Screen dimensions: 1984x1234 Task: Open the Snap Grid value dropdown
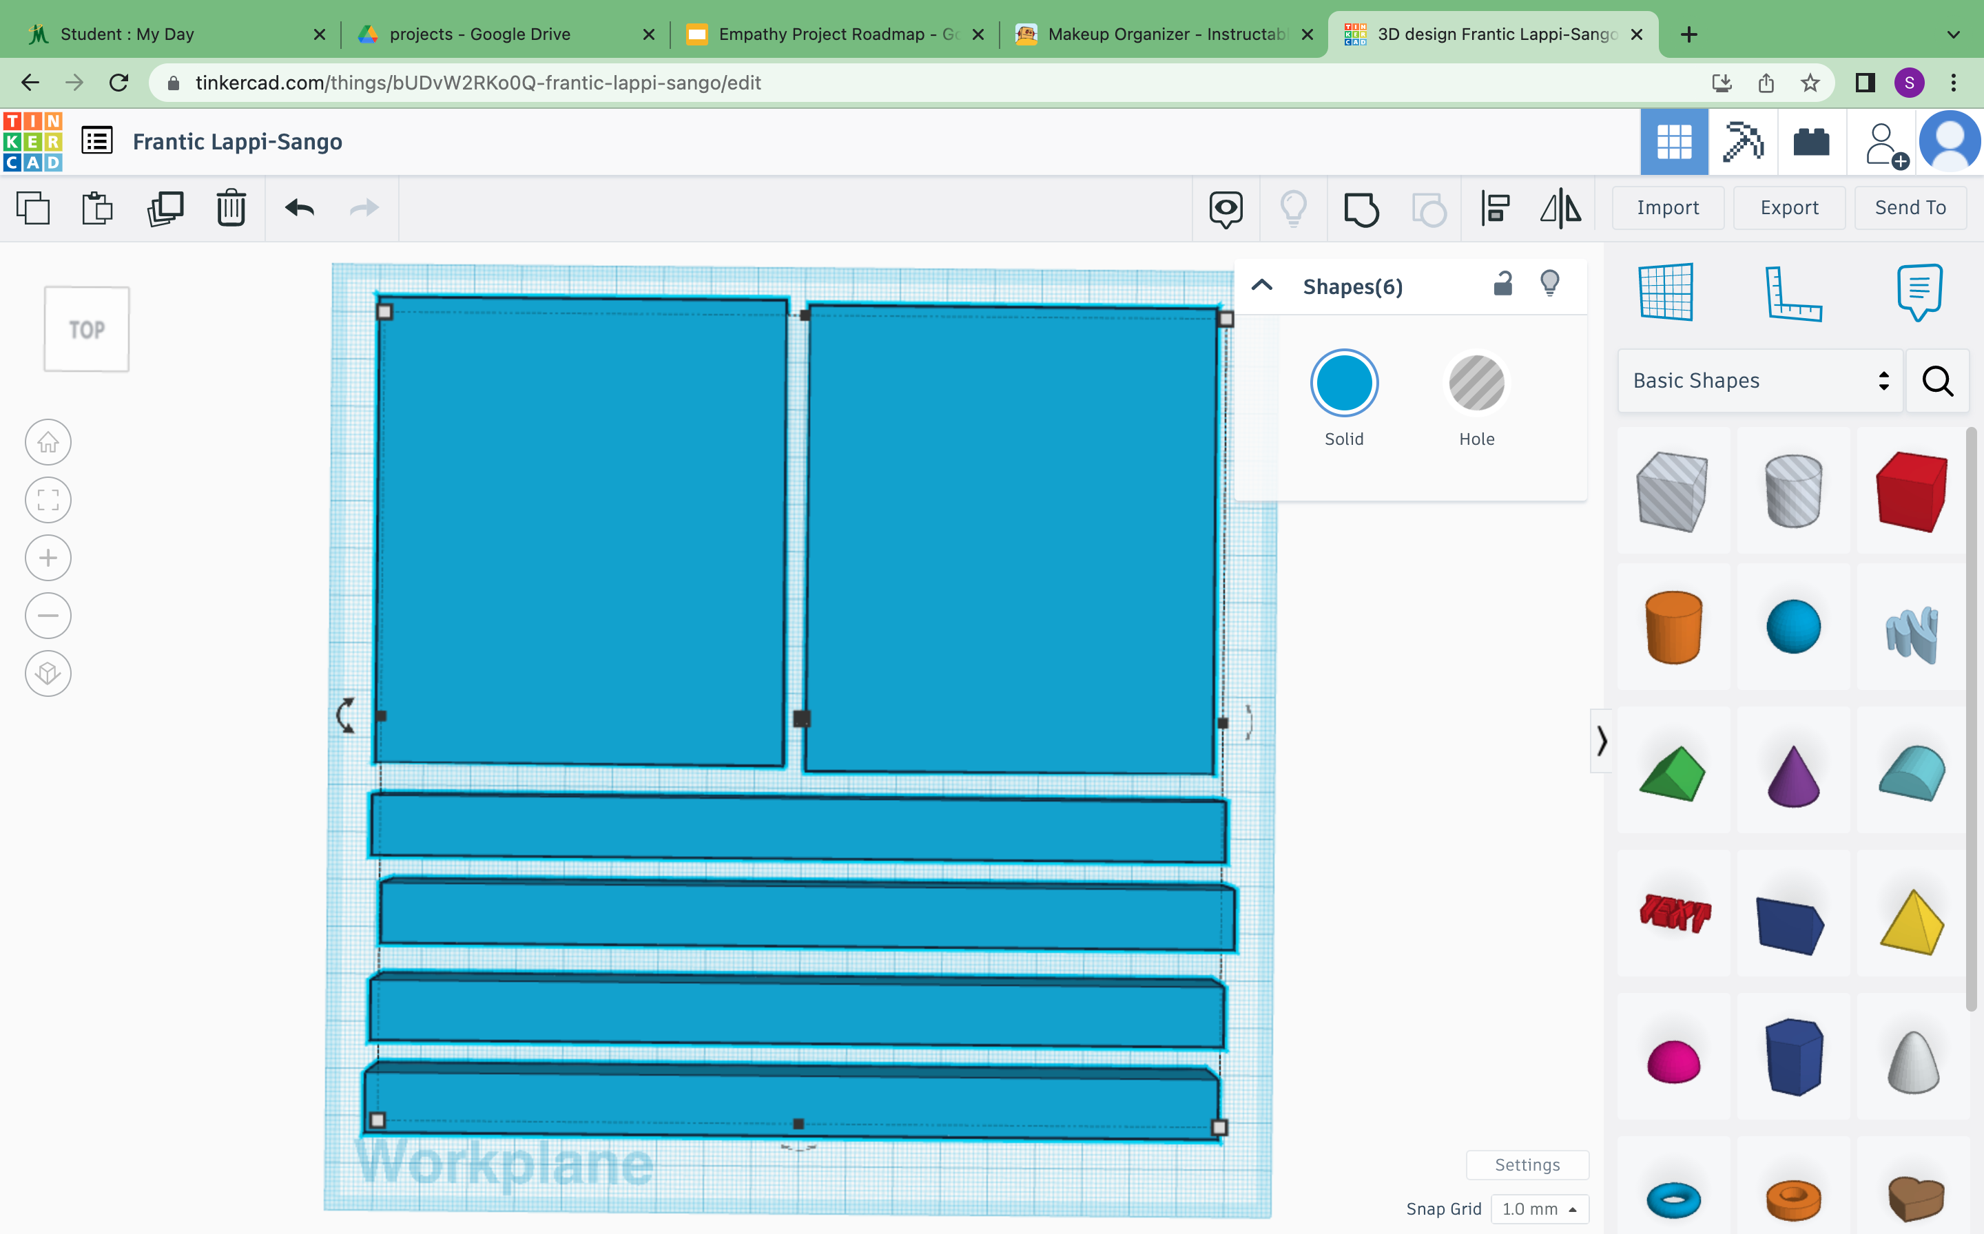(x=1538, y=1209)
